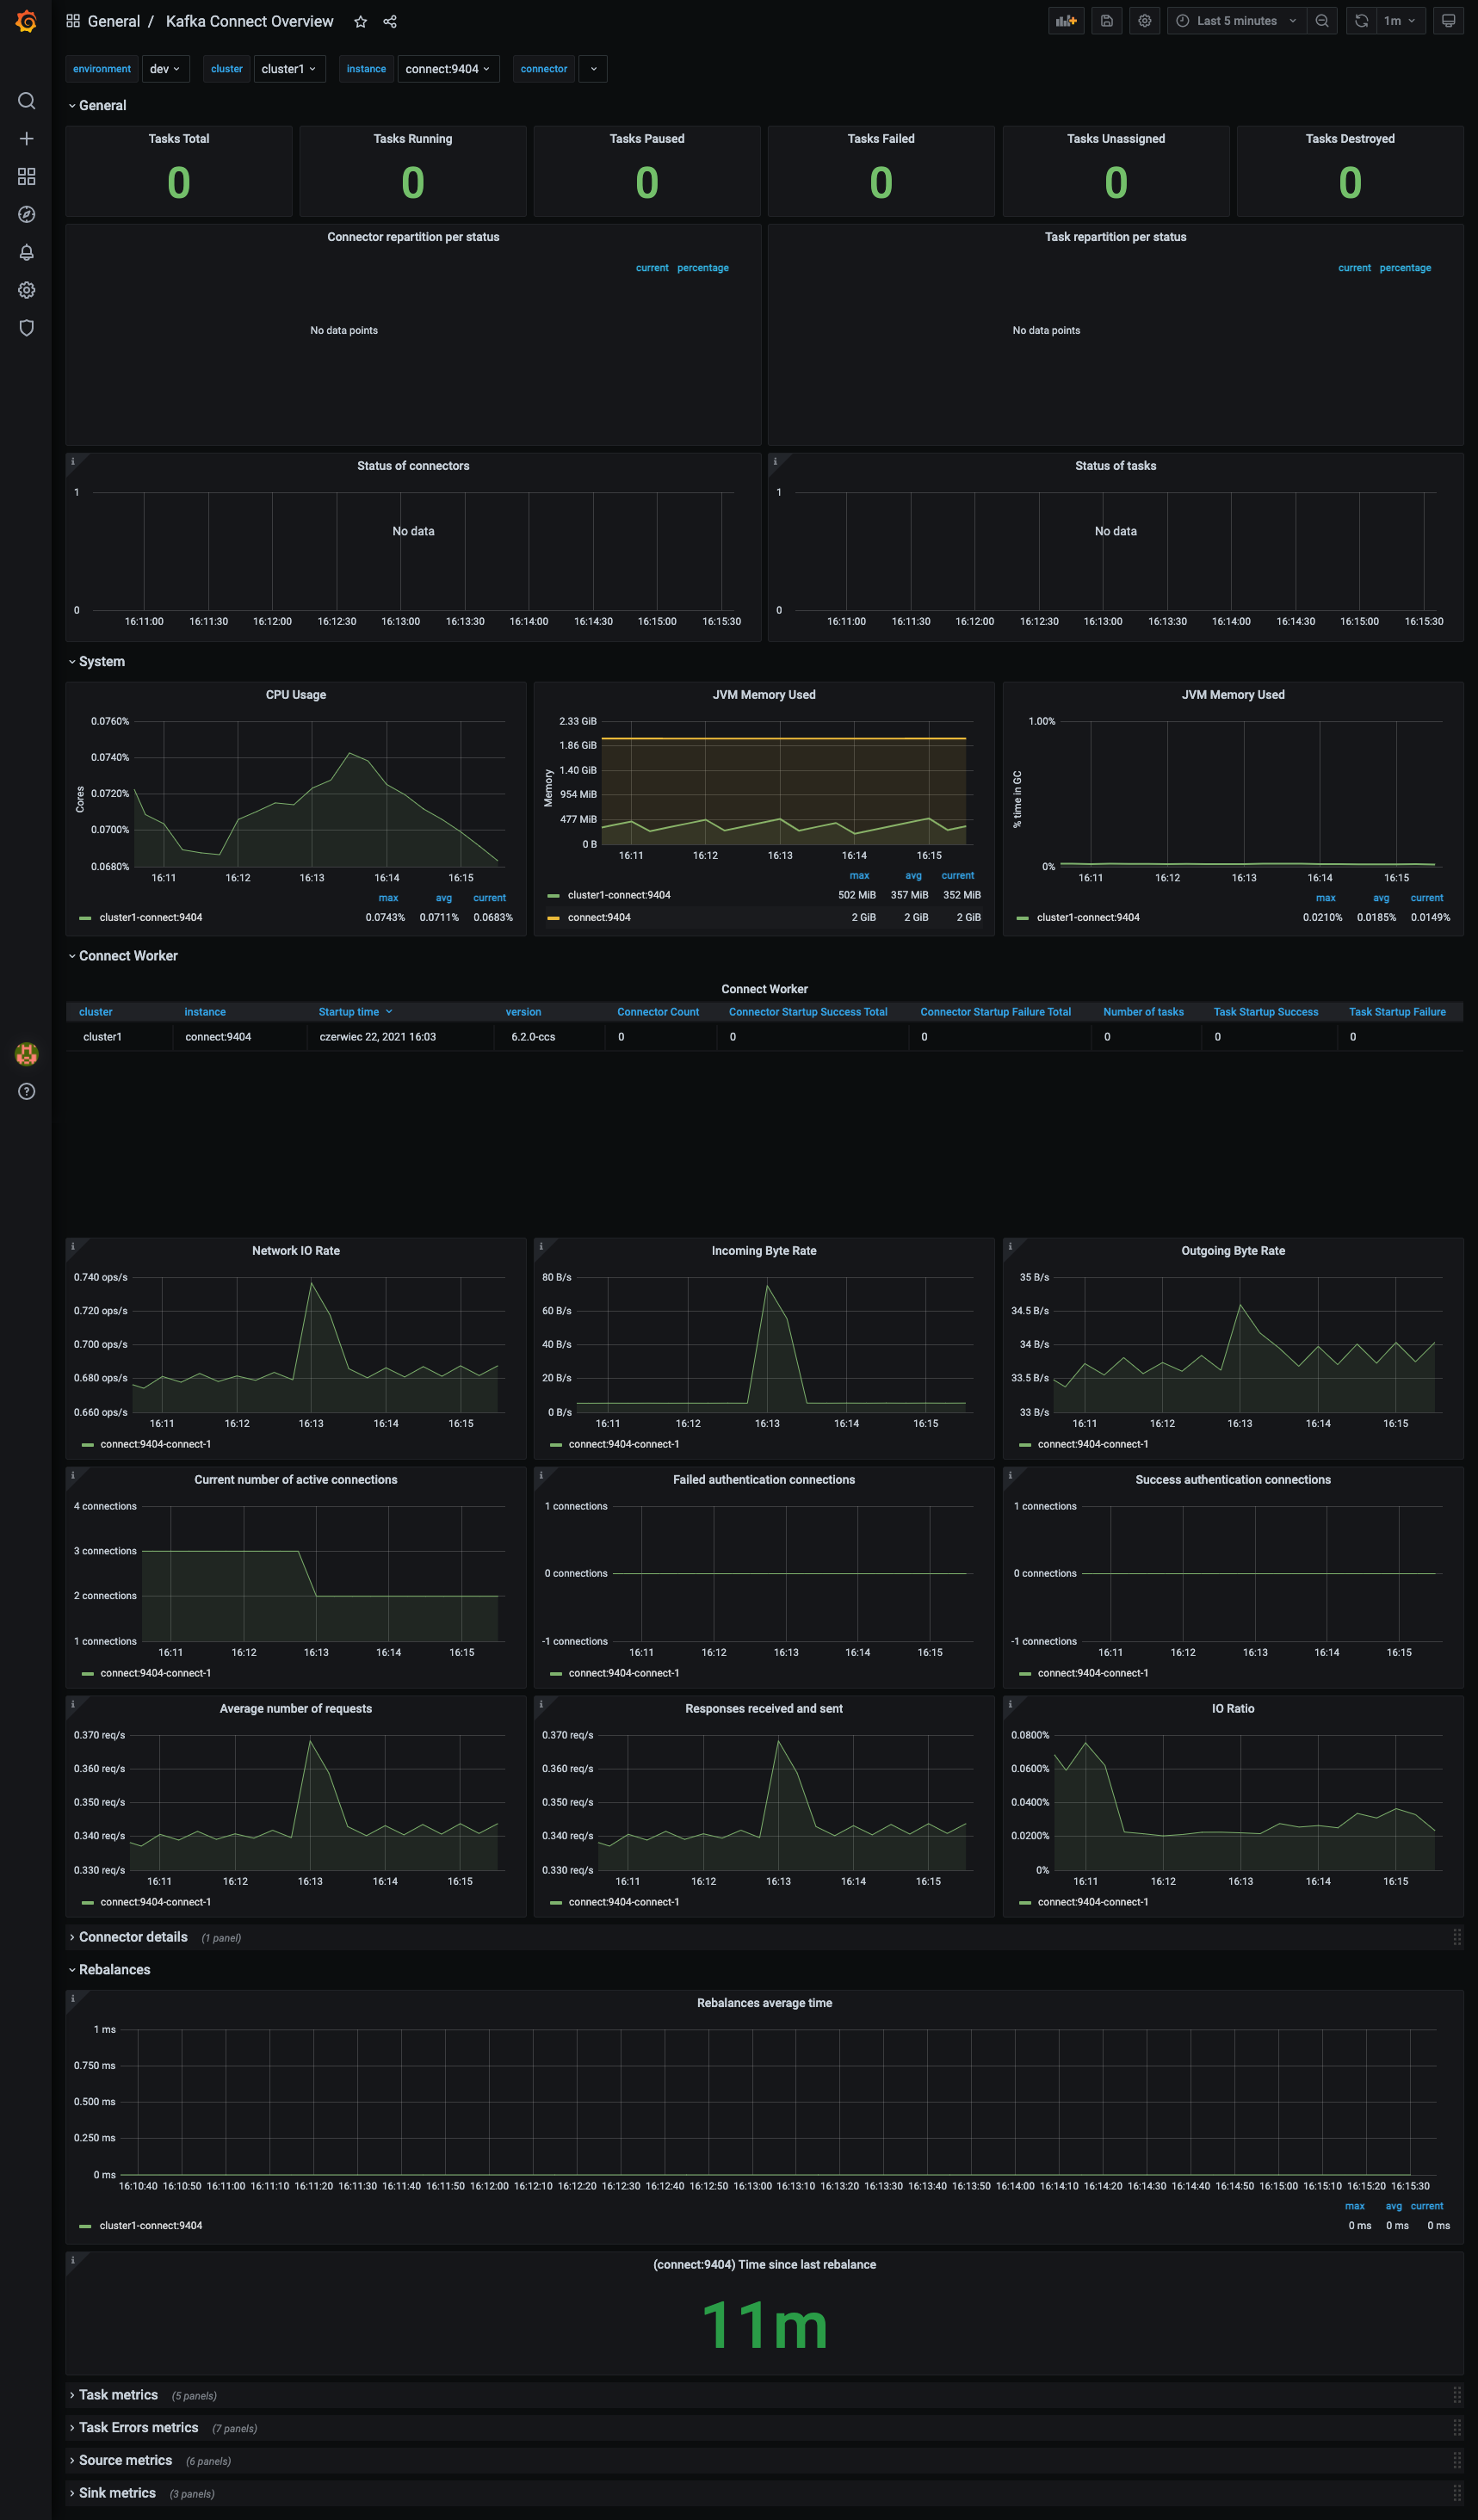The image size is (1478, 2520).
Task: Click info icon on Status of tasks panel
Action: 775,461
